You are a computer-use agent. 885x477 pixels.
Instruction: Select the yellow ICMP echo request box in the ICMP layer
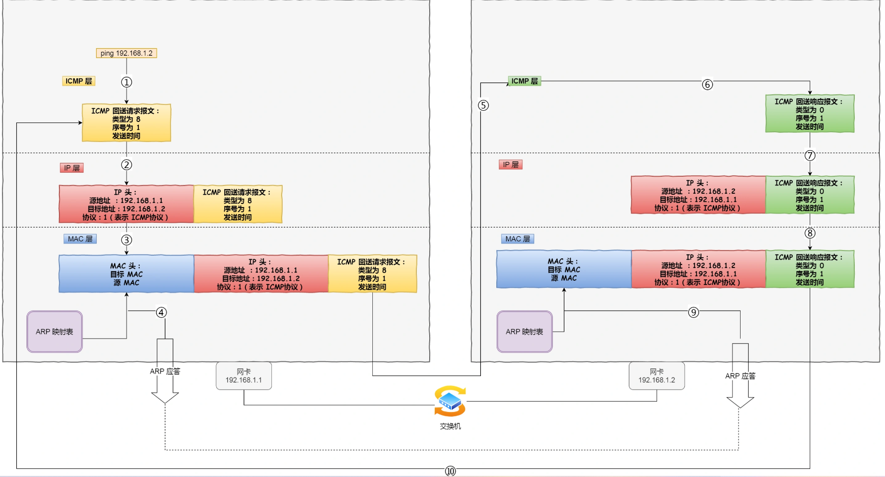point(127,123)
